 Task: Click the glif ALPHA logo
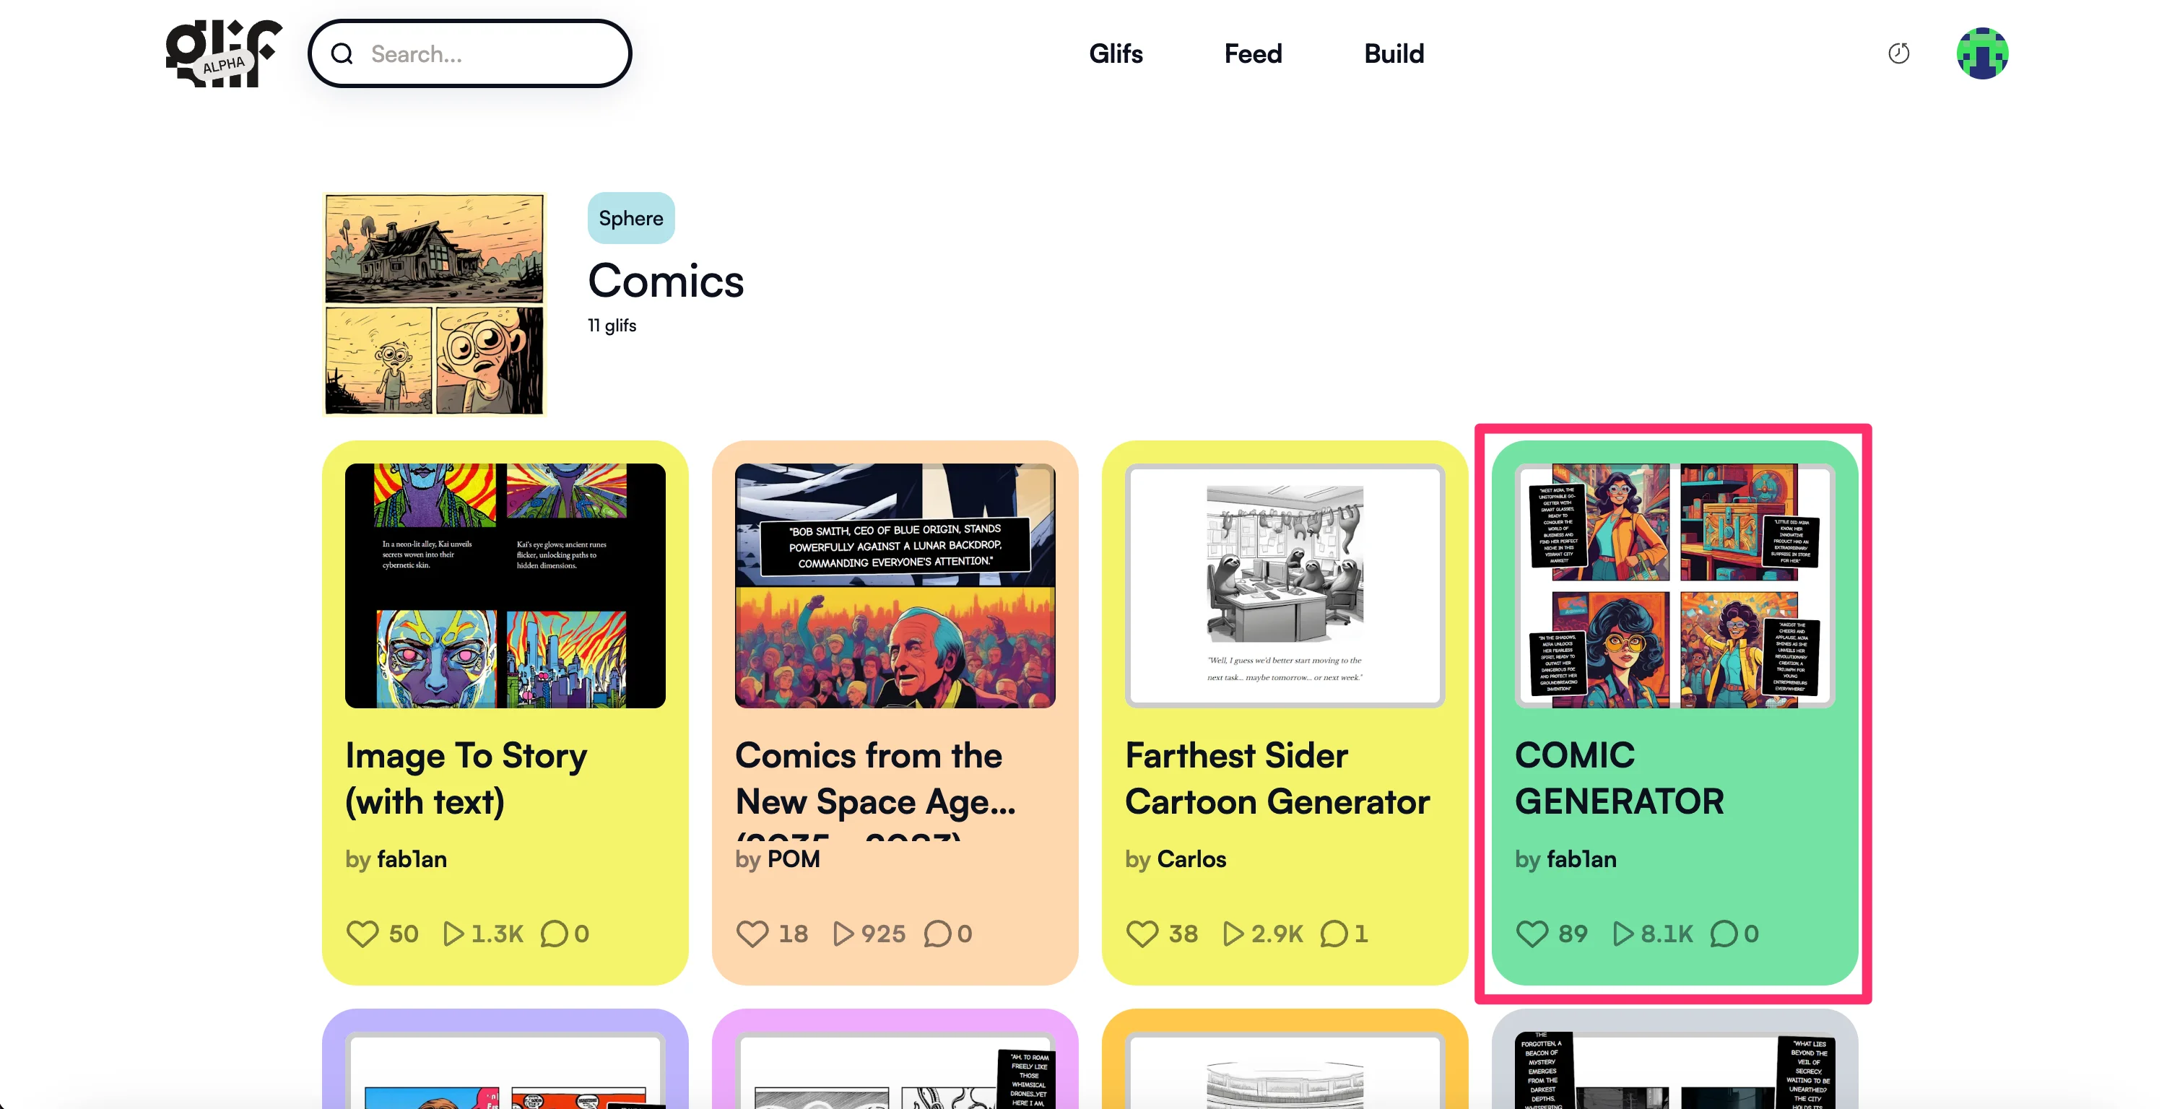pos(223,53)
